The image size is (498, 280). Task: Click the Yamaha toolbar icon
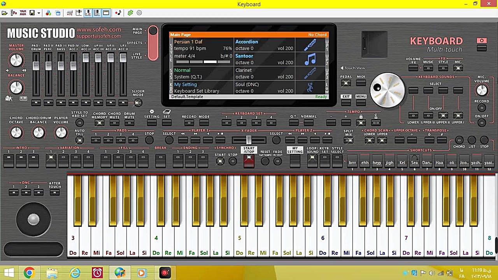point(23,13)
